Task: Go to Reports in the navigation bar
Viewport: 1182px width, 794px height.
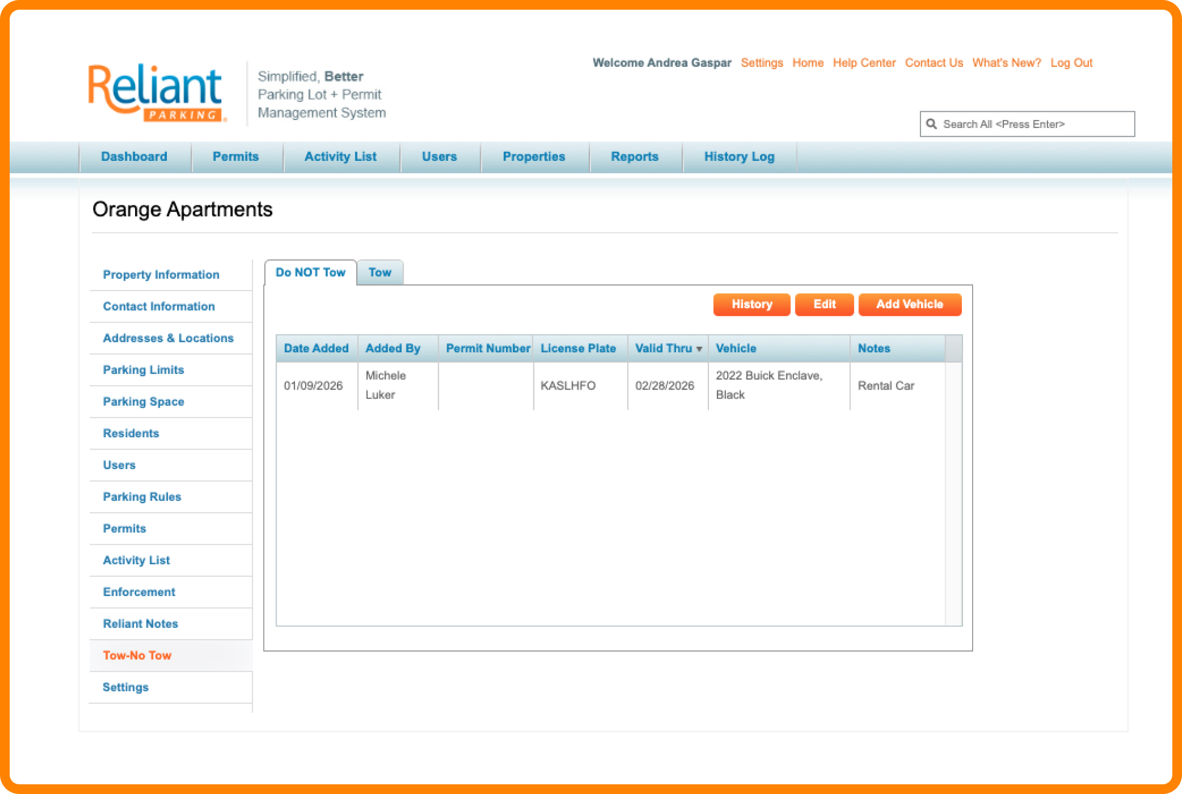Action: pos(634,157)
